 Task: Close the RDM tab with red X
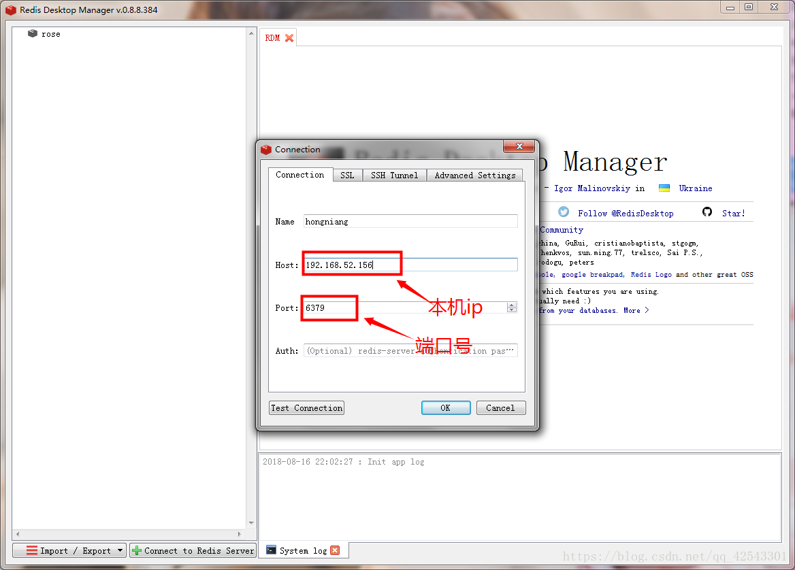coord(289,38)
